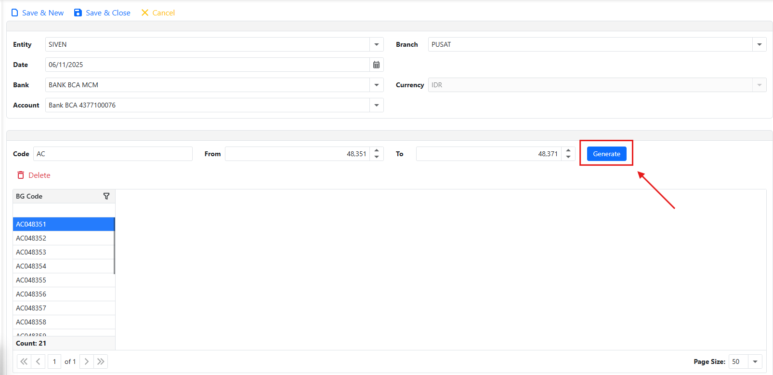Viewport: 773px width, 375px height.
Task: Select row AC048353
Action: click(x=64, y=252)
